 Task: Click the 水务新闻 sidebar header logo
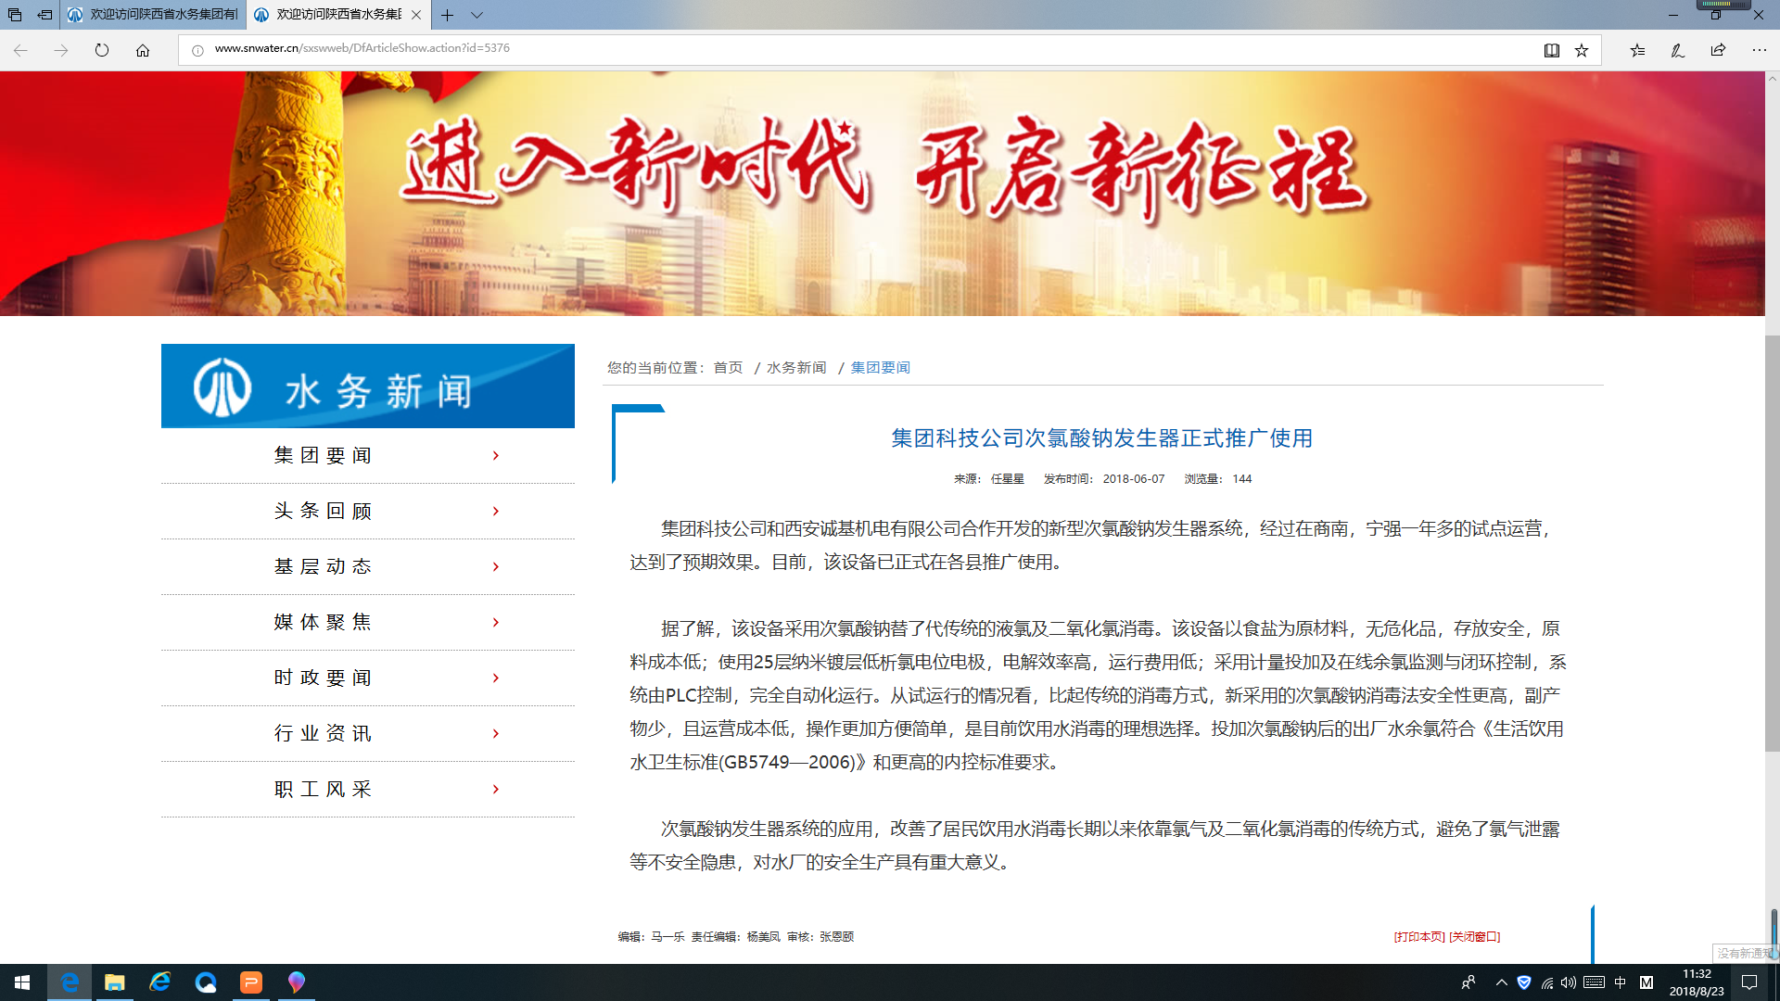click(x=368, y=386)
